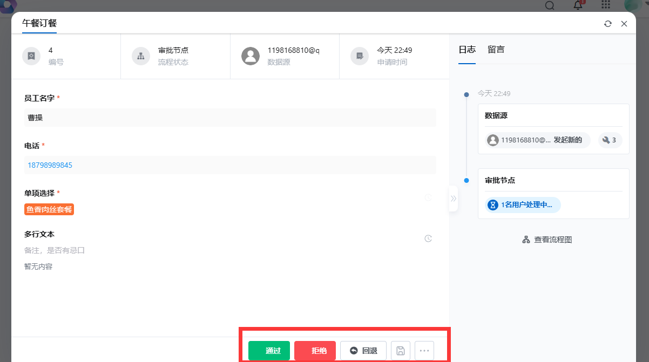
Task: Select the orange 鱼香肉丝套餐 tag
Action: pyautogui.click(x=49, y=210)
